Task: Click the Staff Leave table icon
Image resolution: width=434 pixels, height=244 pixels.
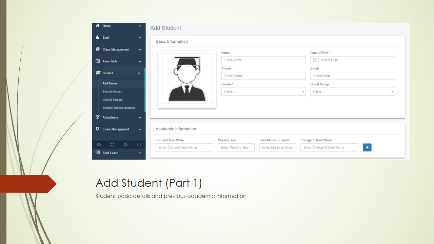Action: point(98,152)
